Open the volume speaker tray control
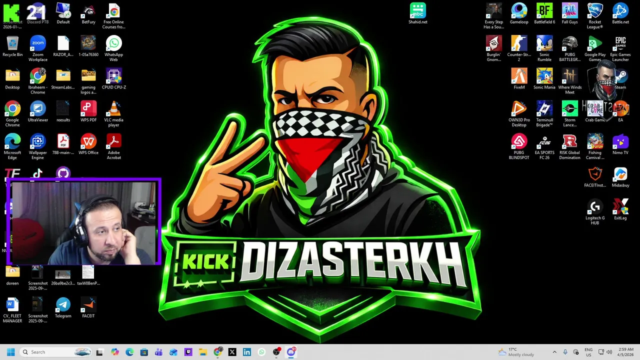640x360 pixels. click(609, 352)
